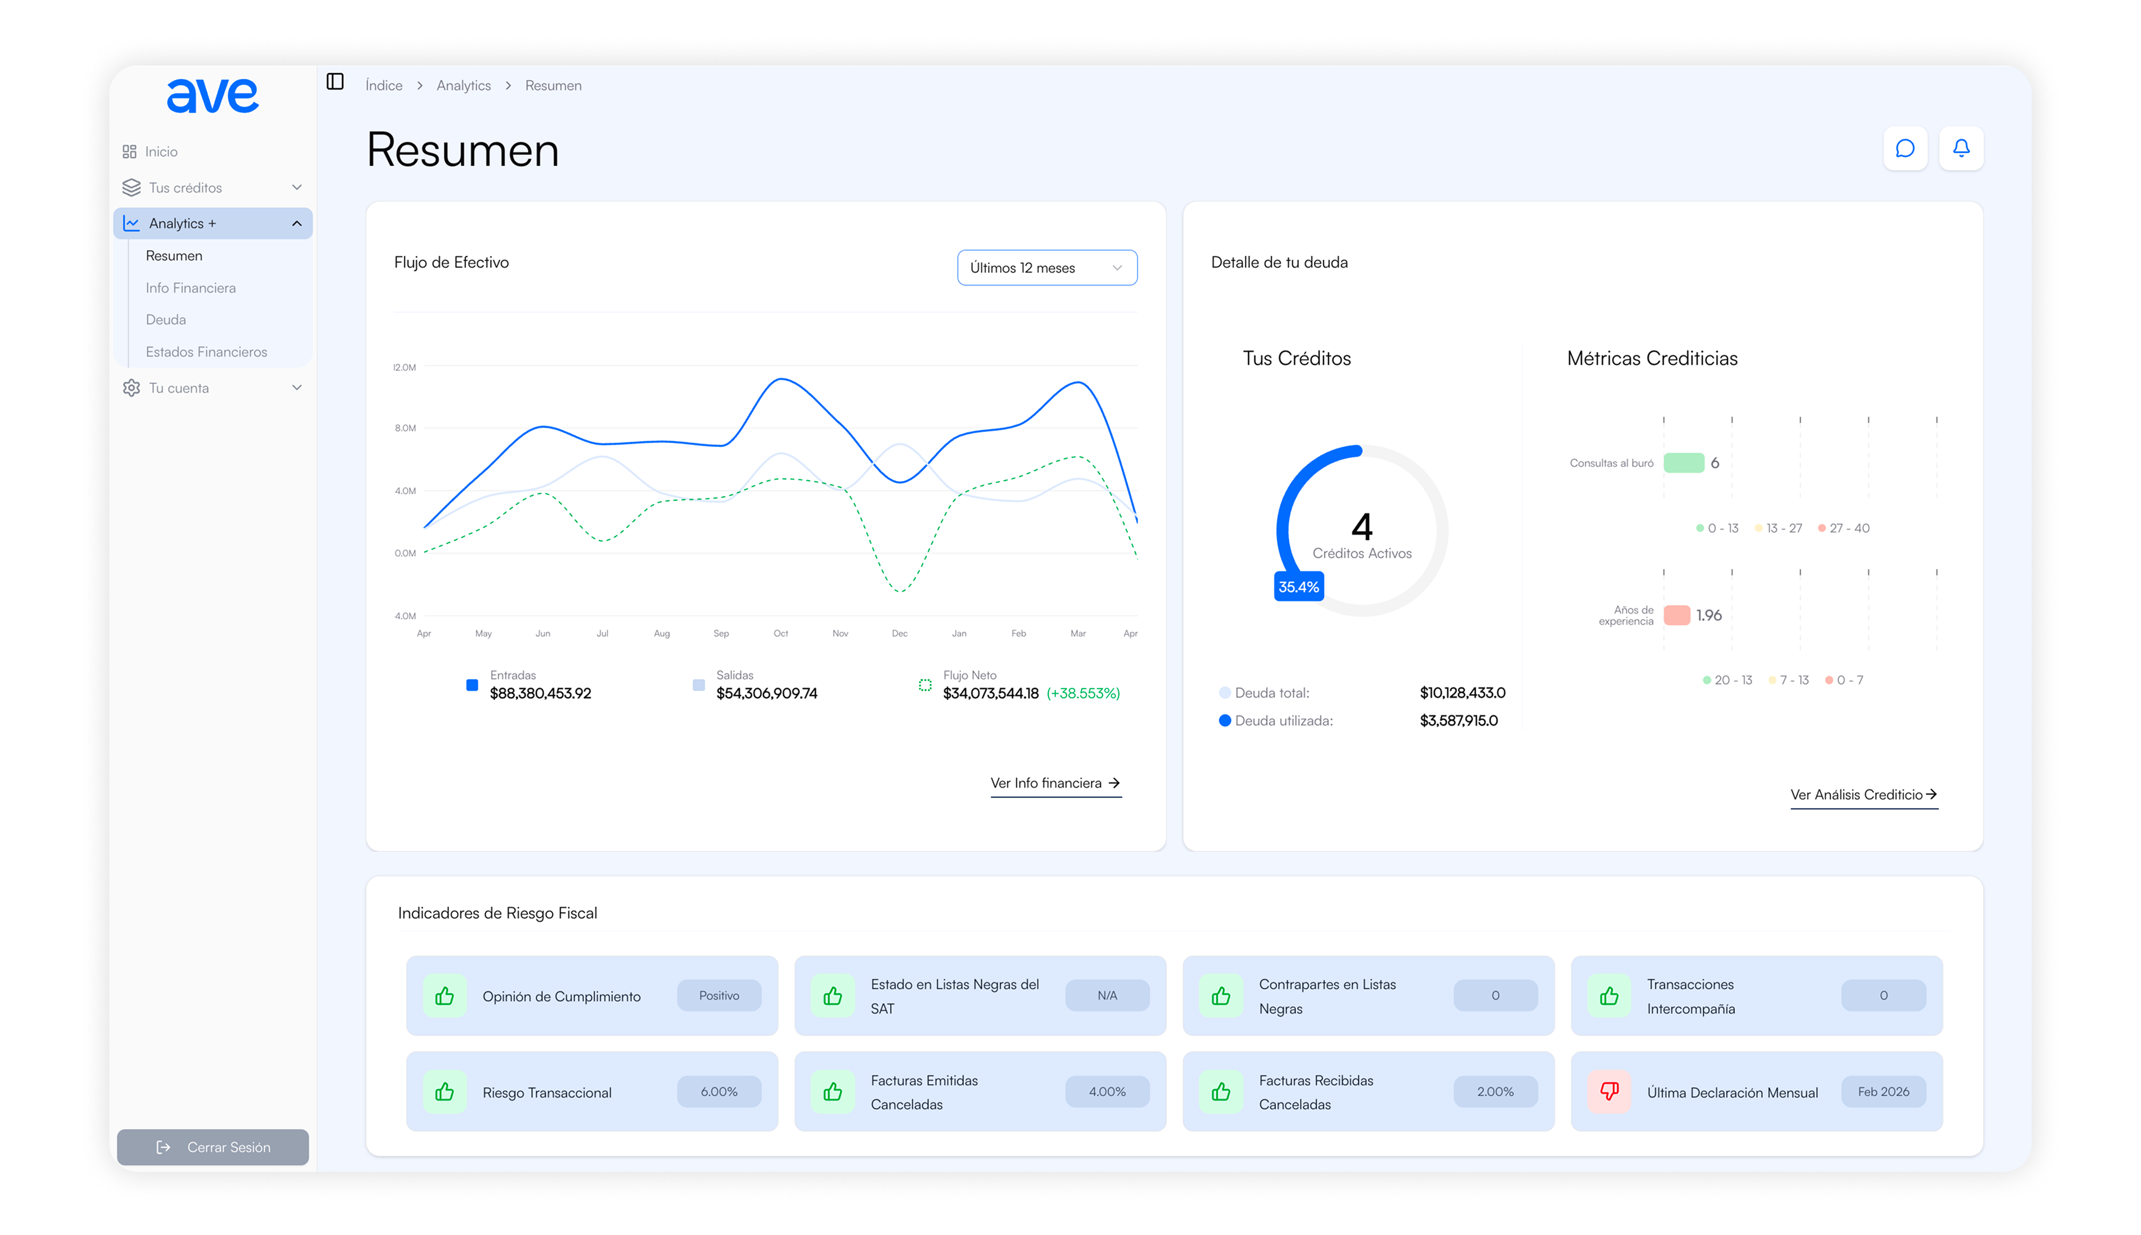
Task: Open the chat messages icon
Action: coord(1905,148)
